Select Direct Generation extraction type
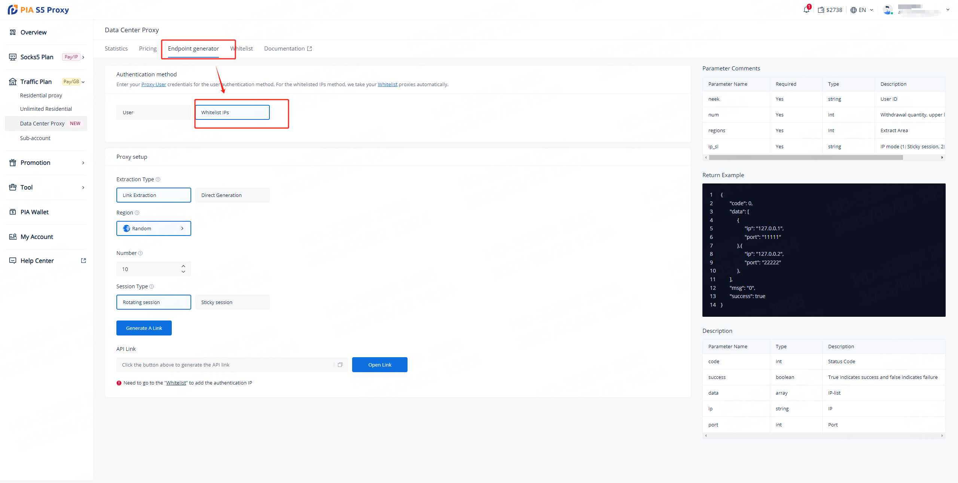 pos(232,195)
